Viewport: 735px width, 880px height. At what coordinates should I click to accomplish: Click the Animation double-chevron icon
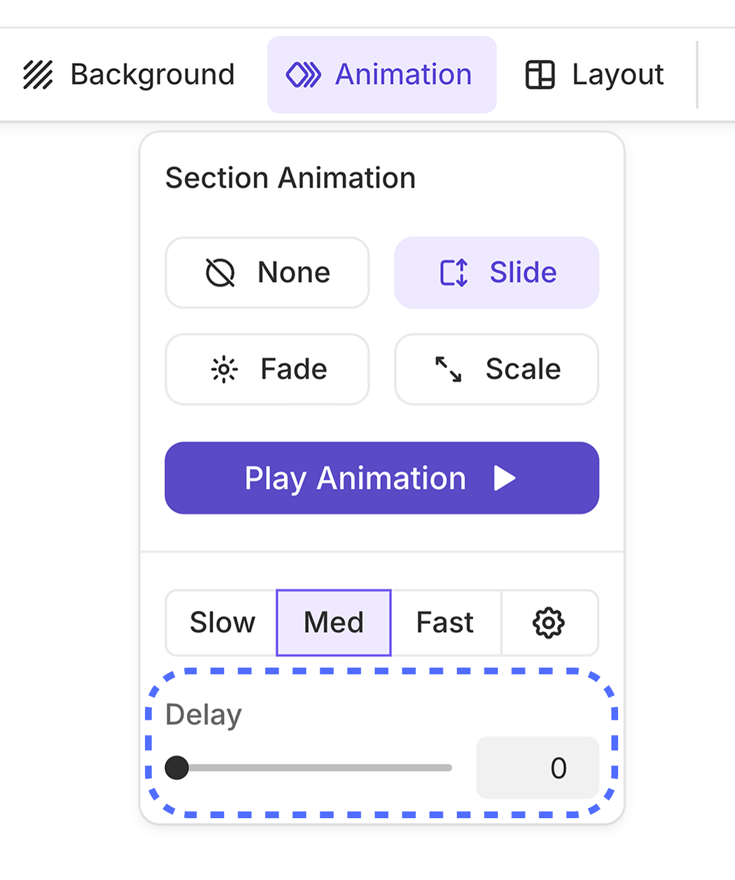click(303, 75)
